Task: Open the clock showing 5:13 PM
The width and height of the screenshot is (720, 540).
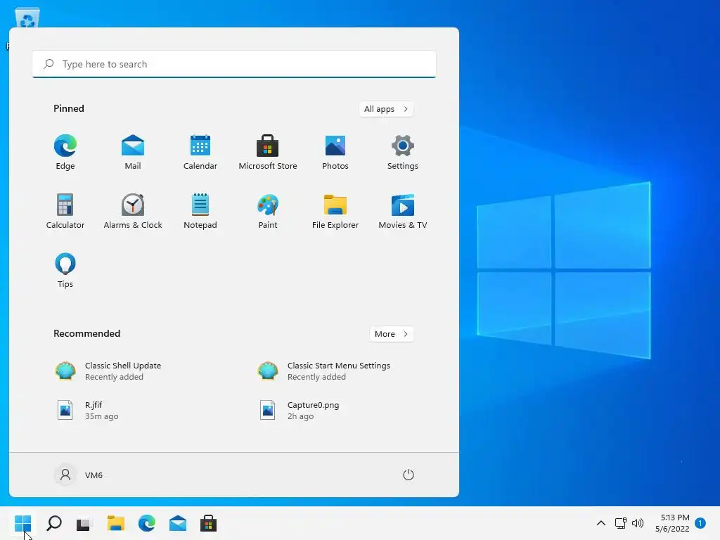Action: 672,523
